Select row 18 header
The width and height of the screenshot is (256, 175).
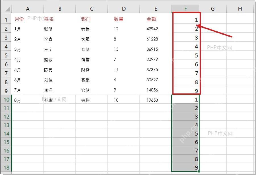(6, 167)
